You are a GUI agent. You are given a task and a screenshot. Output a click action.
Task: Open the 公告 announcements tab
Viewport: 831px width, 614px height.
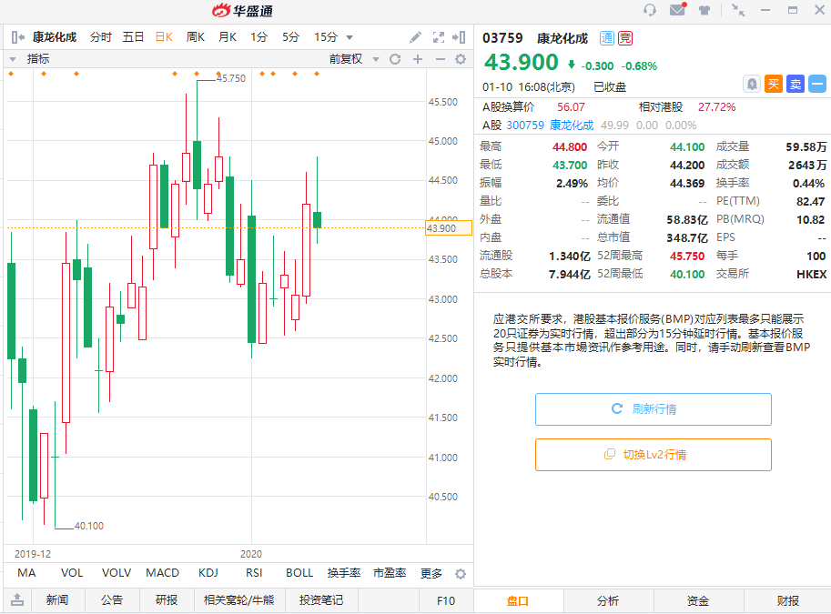coord(112,600)
